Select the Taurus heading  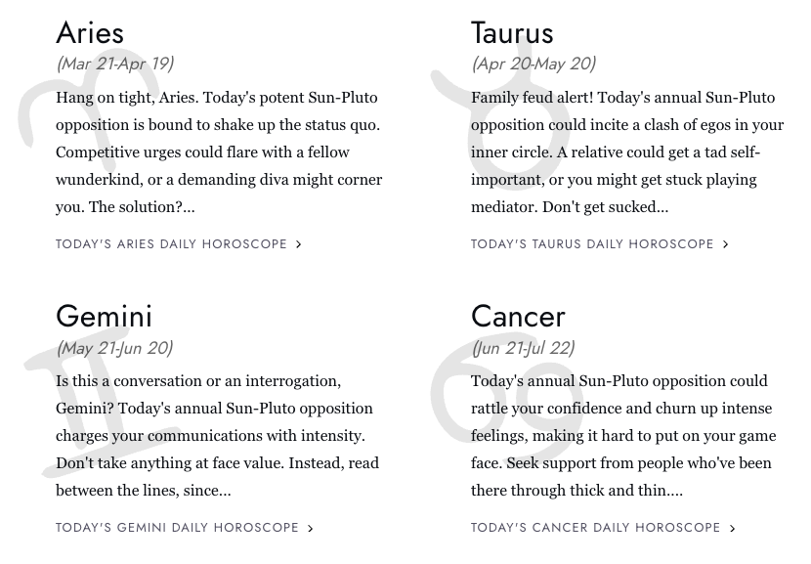coord(512,33)
